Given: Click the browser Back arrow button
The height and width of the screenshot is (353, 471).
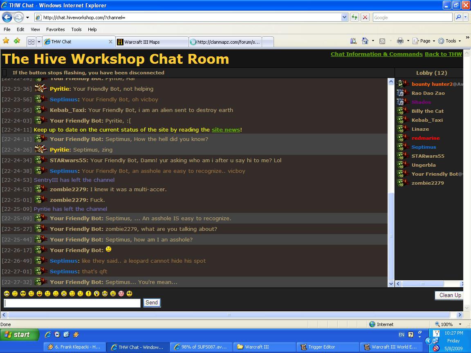Looking at the screenshot, I should [x=7, y=18].
